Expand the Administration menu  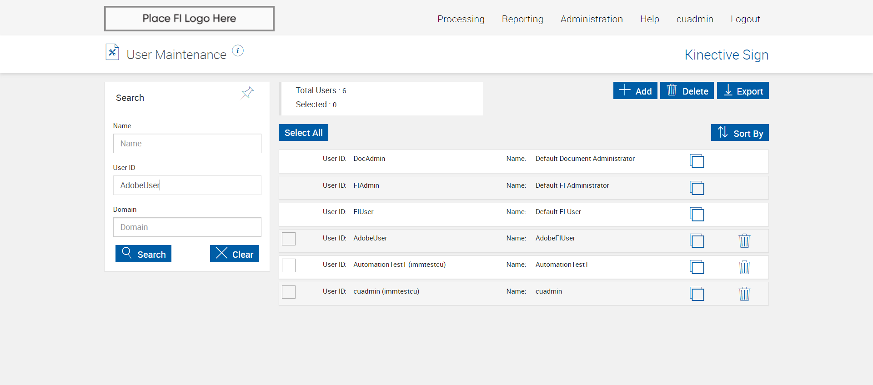click(591, 19)
